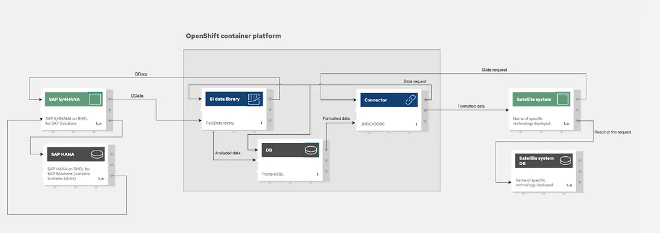
Task: Select the Formatted data label near Satellite system
Action: tap(471, 106)
